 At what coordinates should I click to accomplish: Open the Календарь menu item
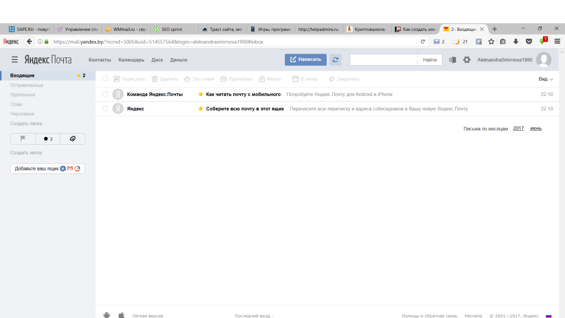point(131,60)
